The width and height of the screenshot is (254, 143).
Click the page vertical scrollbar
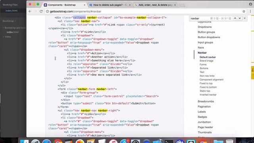coord(252,76)
